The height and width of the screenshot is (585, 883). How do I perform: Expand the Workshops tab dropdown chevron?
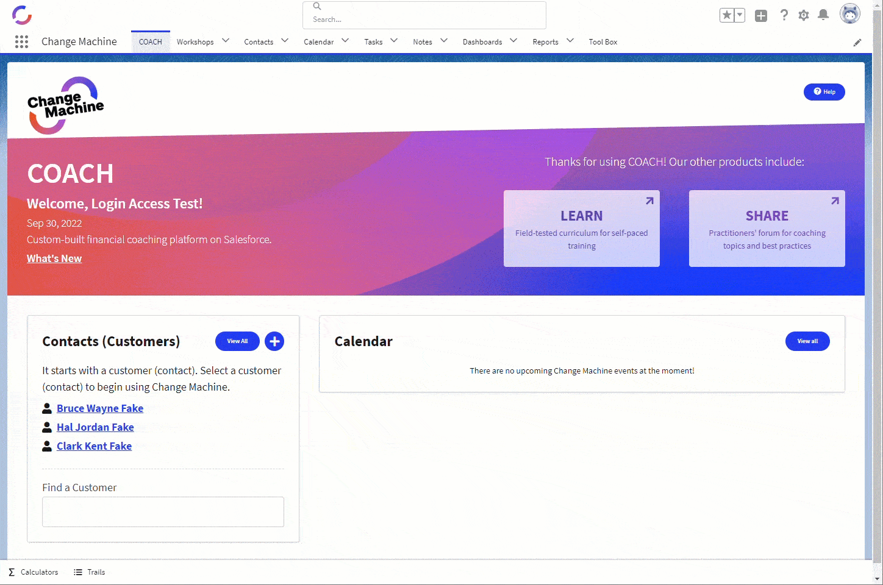pyautogui.click(x=226, y=41)
